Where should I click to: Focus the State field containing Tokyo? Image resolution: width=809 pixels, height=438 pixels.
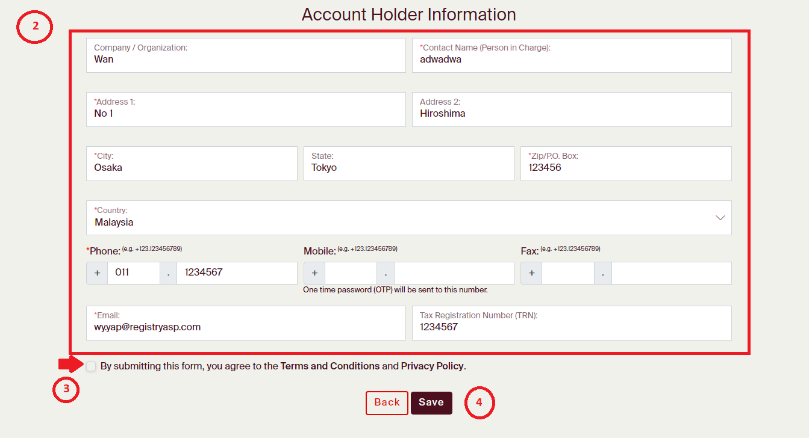(408, 164)
